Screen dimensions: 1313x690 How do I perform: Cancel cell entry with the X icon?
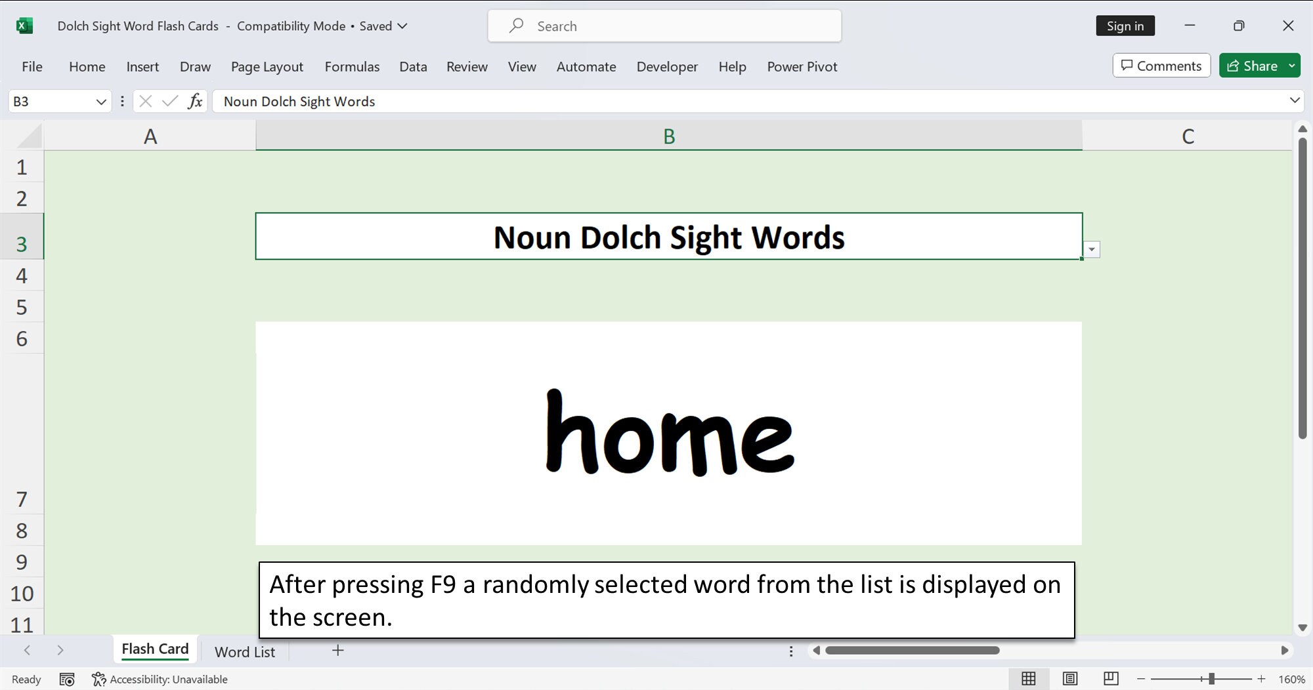146,101
